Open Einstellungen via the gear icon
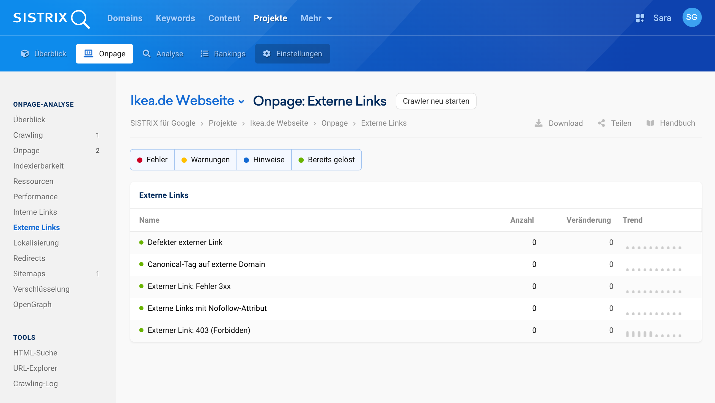Image resolution: width=715 pixels, height=403 pixels. [x=266, y=54]
